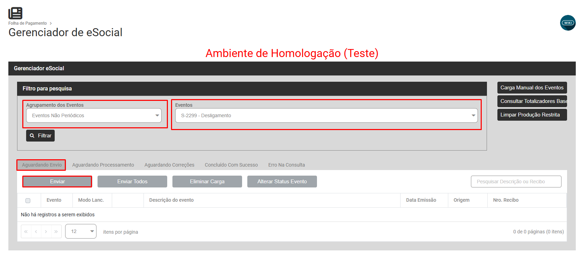Open Carga Manual dos Eventos
The width and height of the screenshot is (581, 257).
532,88
